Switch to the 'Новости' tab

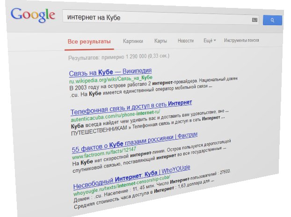186,41
